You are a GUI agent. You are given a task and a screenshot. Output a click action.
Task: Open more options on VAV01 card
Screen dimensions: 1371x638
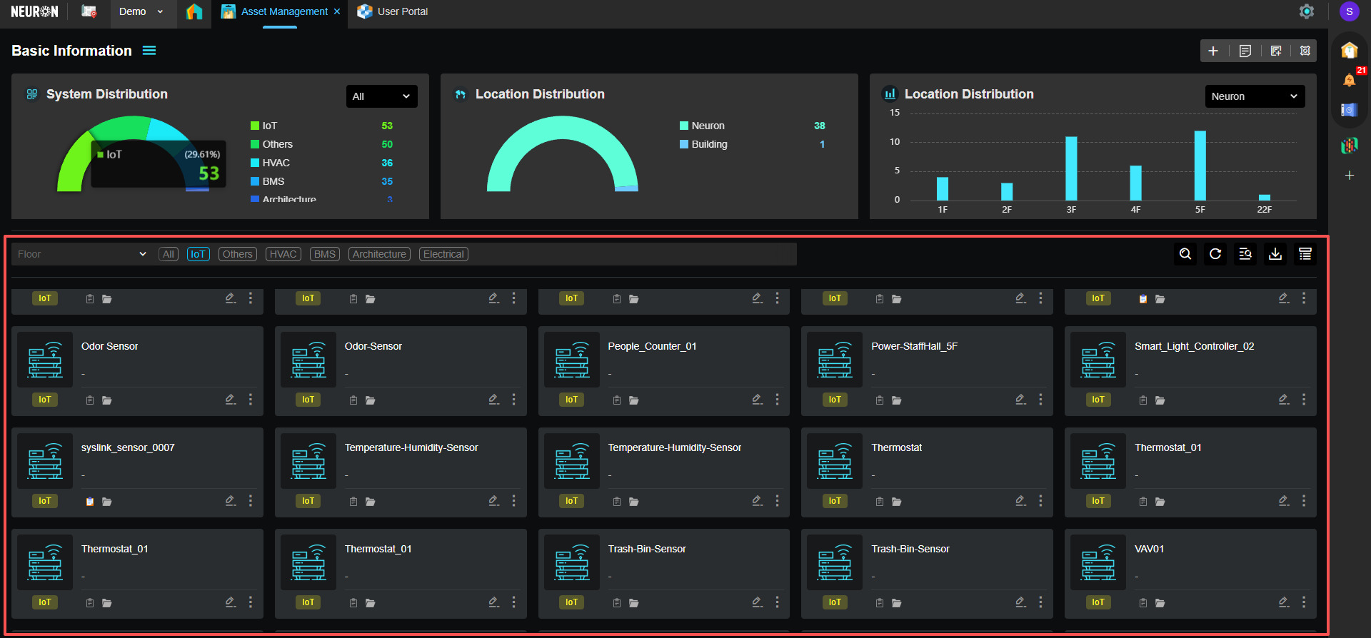pyautogui.click(x=1304, y=602)
